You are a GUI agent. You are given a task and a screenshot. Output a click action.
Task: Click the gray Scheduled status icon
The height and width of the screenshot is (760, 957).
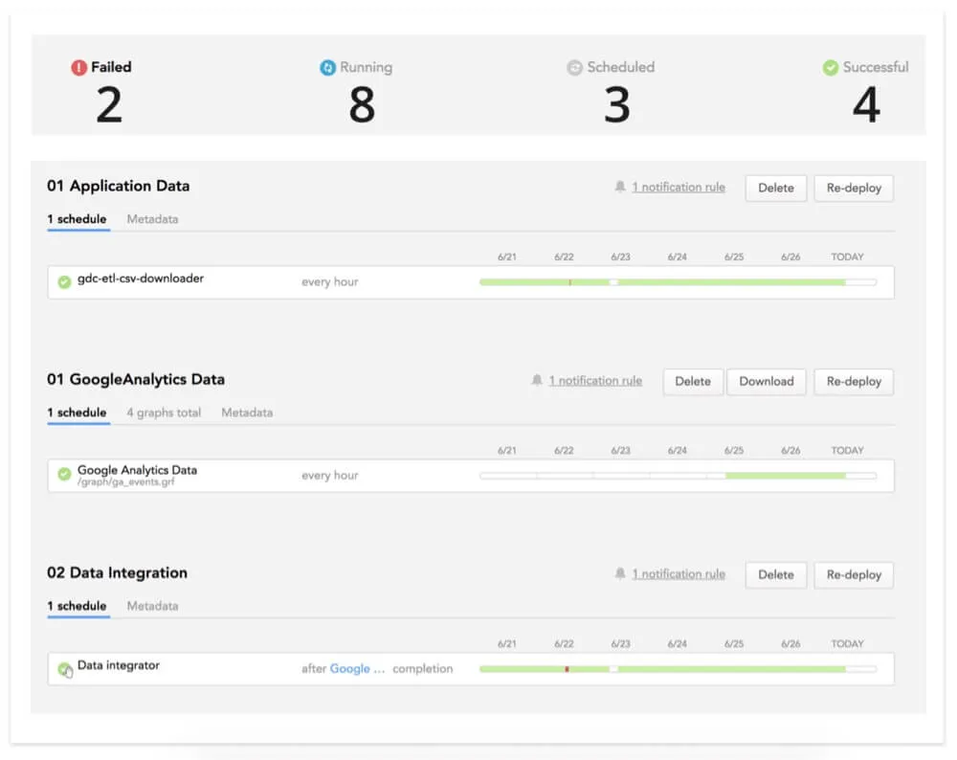(x=574, y=68)
